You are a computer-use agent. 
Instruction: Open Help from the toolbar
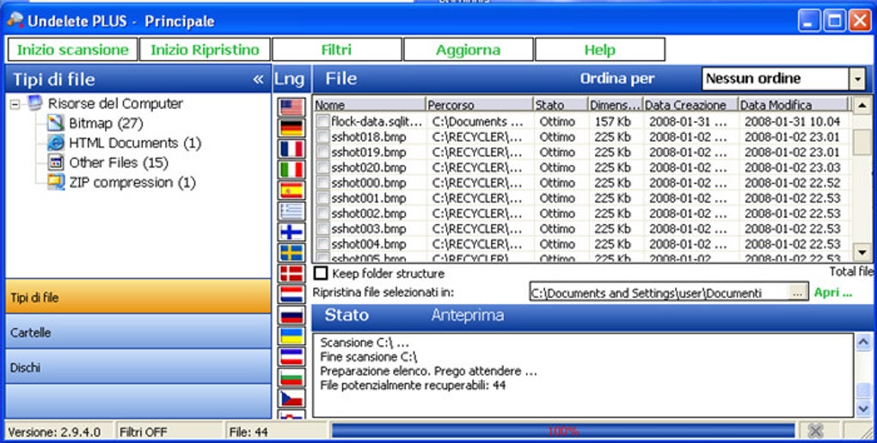[600, 50]
